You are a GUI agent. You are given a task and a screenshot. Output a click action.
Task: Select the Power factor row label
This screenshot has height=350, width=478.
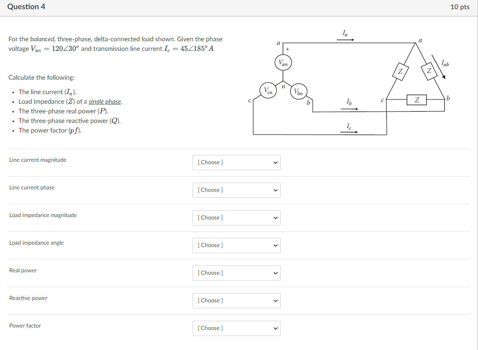[x=25, y=326]
